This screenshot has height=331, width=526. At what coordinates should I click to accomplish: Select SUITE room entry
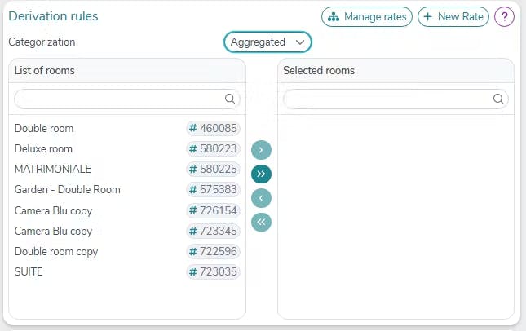(29, 271)
